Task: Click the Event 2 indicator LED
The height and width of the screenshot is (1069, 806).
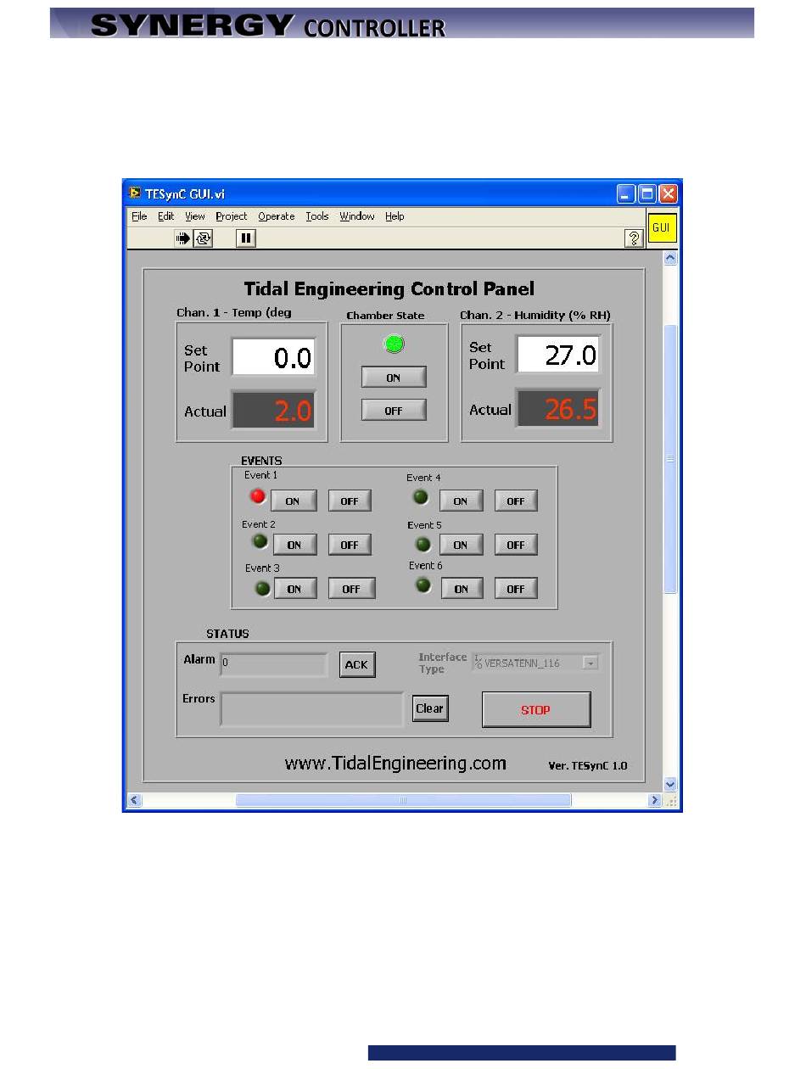Action: pyautogui.click(x=260, y=540)
